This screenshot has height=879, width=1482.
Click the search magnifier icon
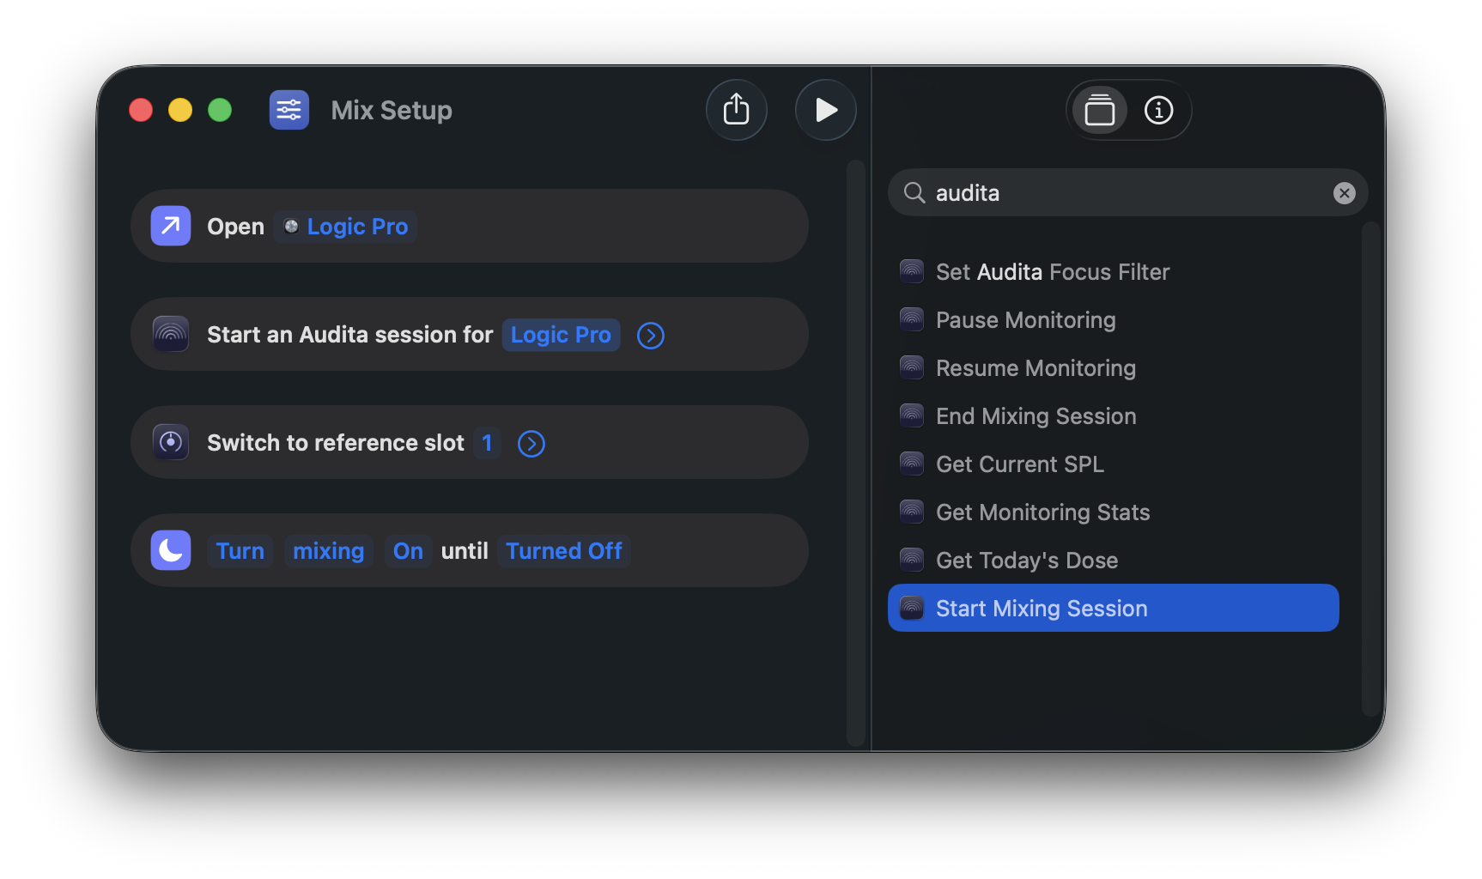(x=914, y=193)
